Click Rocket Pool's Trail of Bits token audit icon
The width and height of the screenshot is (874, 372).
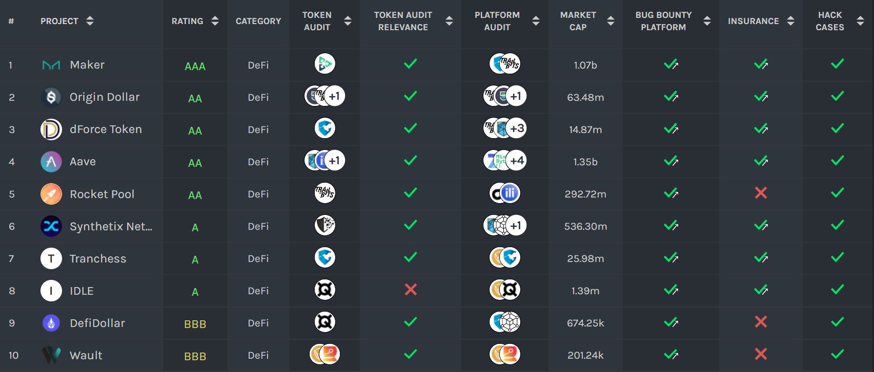[x=324, y=193]
